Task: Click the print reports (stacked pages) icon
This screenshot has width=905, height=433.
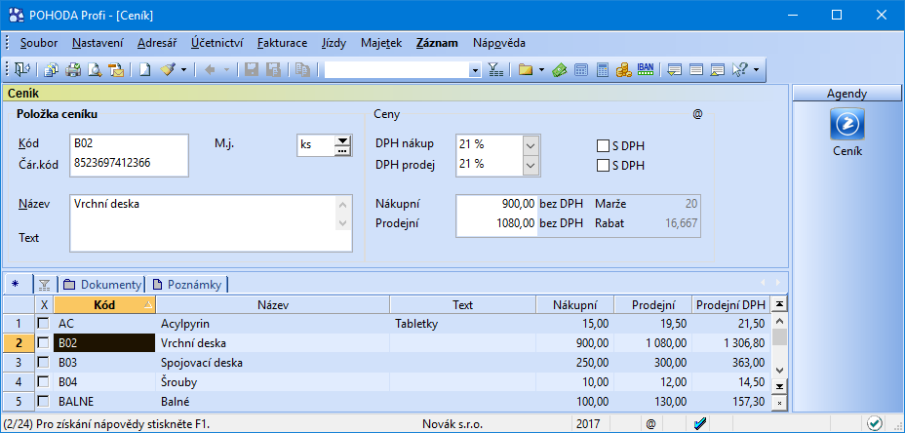Action: tap(52, 70)
